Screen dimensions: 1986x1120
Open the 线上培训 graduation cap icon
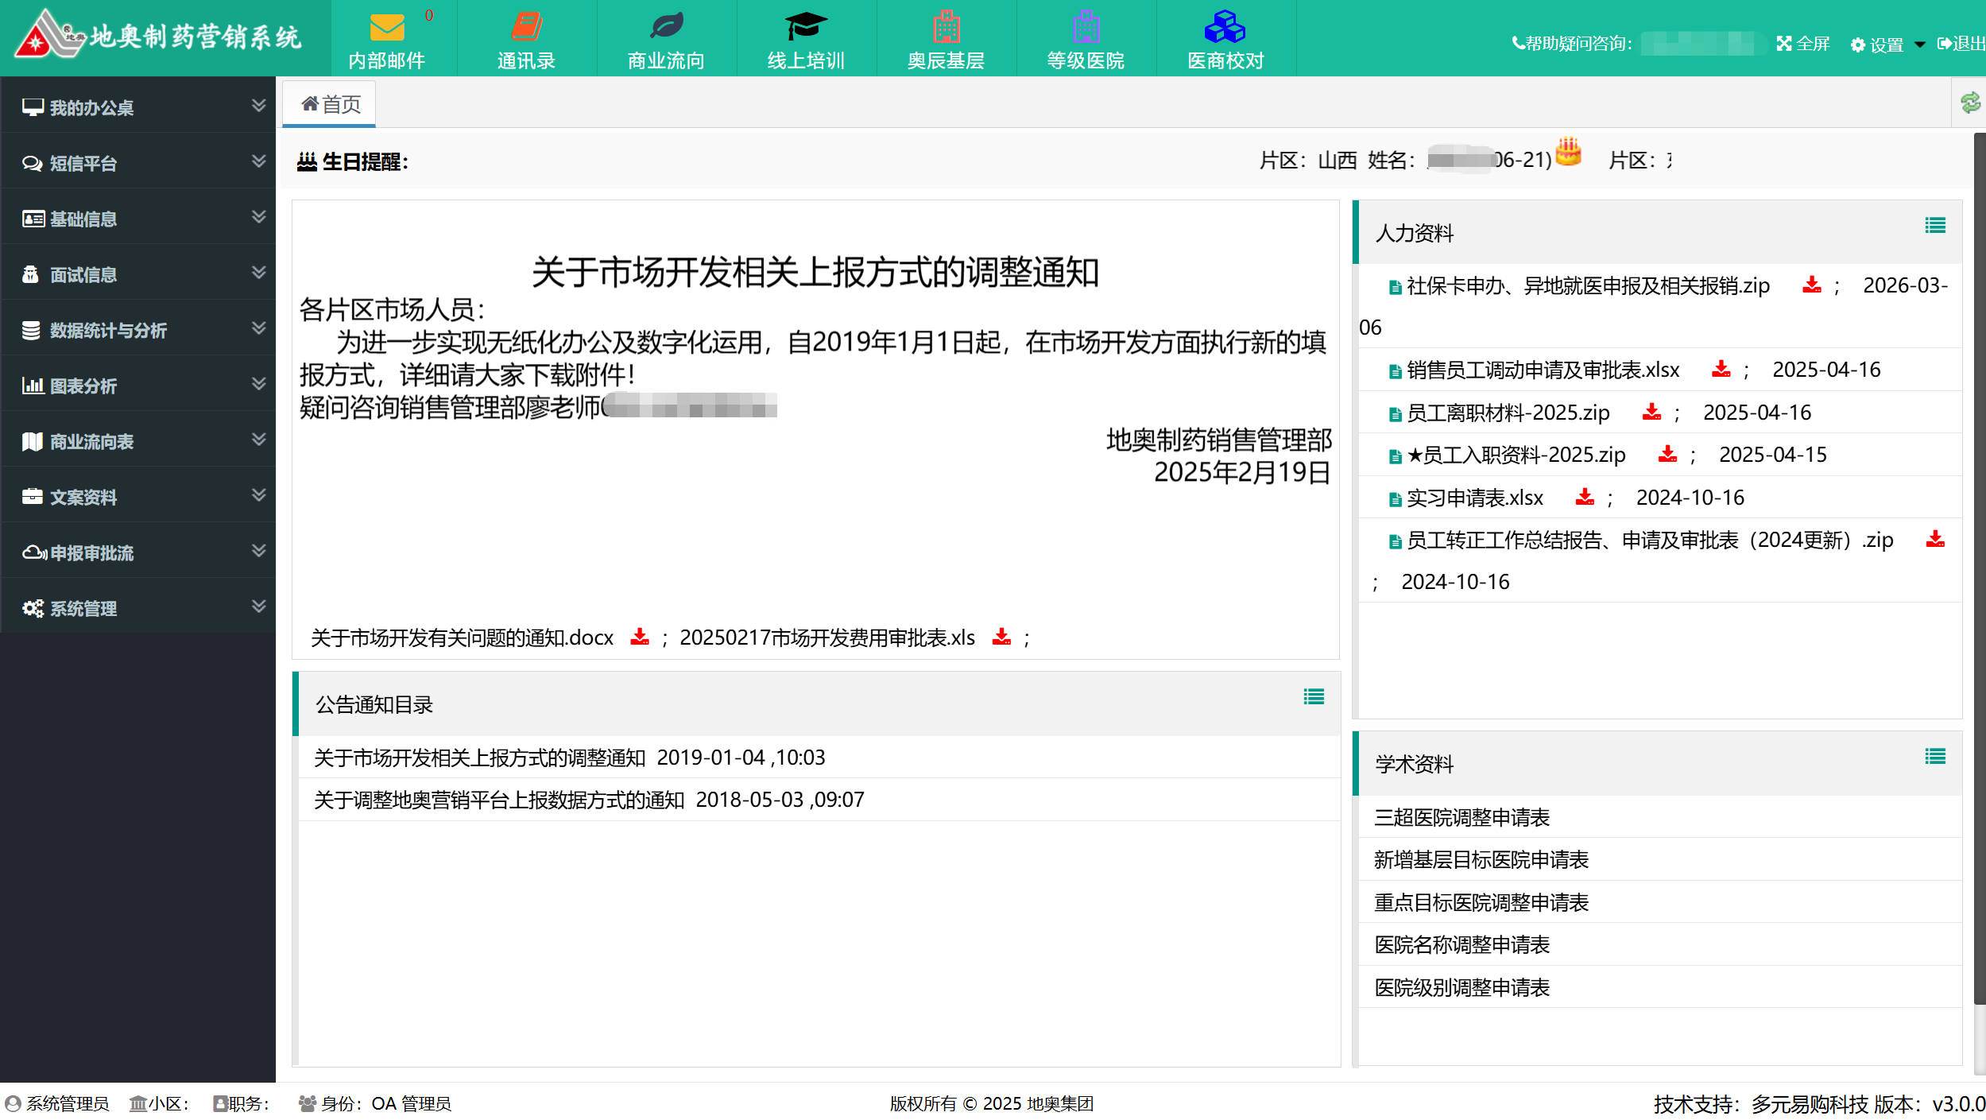(x=806, y=27)
